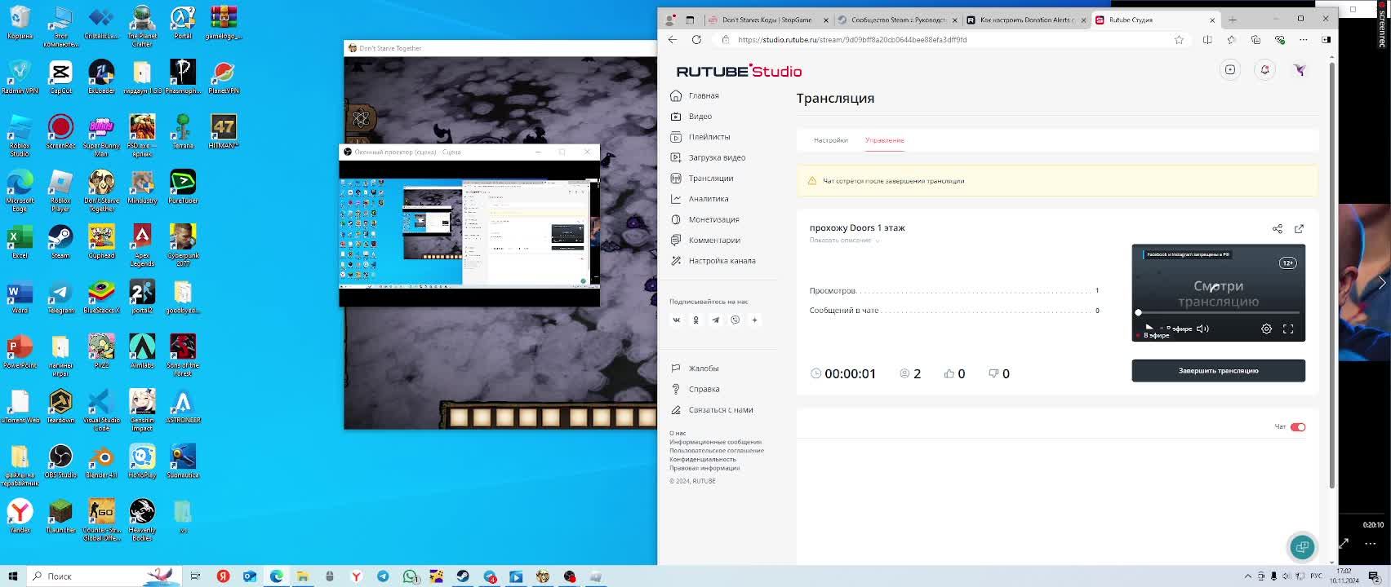Viewport: 1391px width, 587px height.
Task: Open the Telegram social link in the sidebar
Action: pos(715,320)
